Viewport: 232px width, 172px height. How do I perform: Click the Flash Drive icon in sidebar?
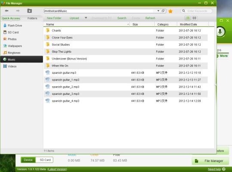(5, 25)
